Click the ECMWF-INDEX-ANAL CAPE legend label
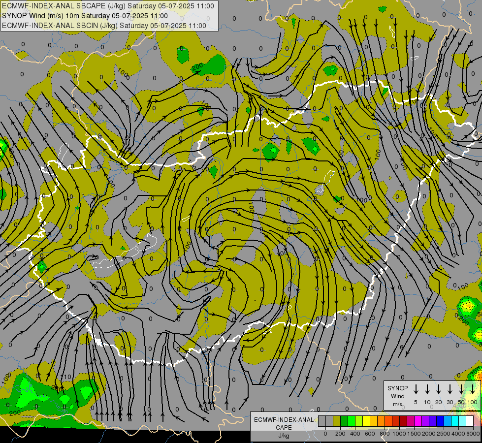The width and height of the screenshot is (482, 443). point(284,424)
